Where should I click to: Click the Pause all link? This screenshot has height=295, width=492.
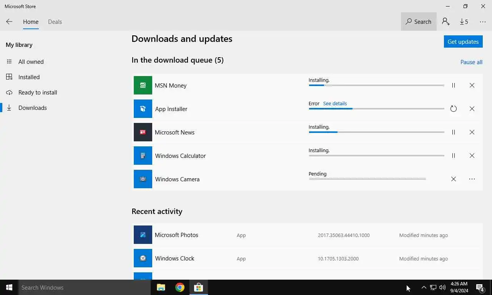pyautogui.click(x=471, y=62)
